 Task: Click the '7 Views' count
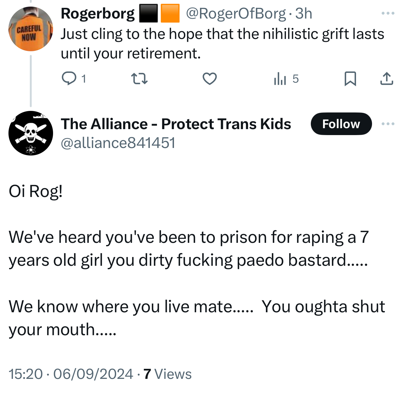[168, 374]
